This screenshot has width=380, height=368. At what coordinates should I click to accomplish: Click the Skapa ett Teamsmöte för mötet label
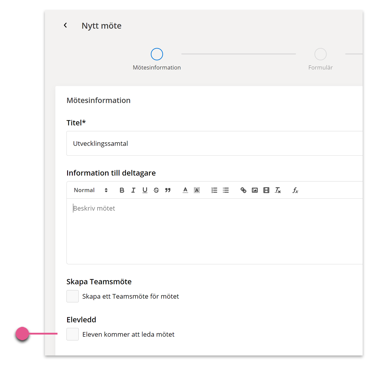click(x=131, y=296)
